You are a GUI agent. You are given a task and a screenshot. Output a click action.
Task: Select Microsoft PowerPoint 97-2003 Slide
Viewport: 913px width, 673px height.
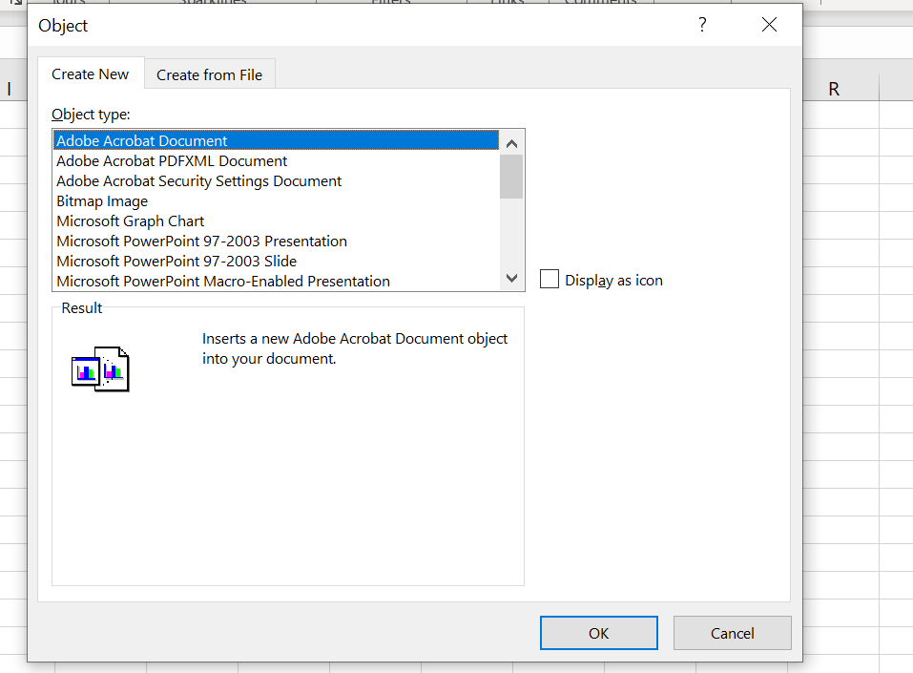176,262
